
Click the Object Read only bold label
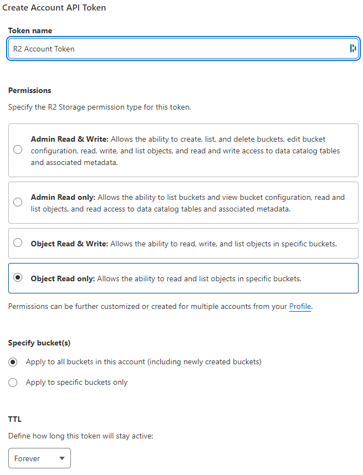pos(63,279)
